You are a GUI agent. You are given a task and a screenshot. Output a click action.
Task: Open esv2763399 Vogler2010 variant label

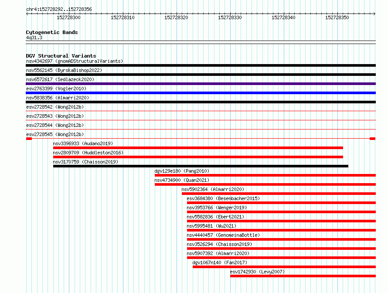[x=56, y=89]
